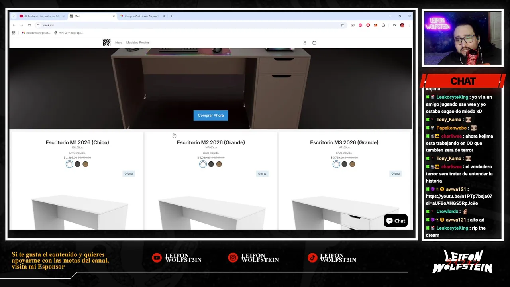Viewport: 510px width, 287px height.
Task: Open the apps grid in the bookmarks bar
Action: 14,33
